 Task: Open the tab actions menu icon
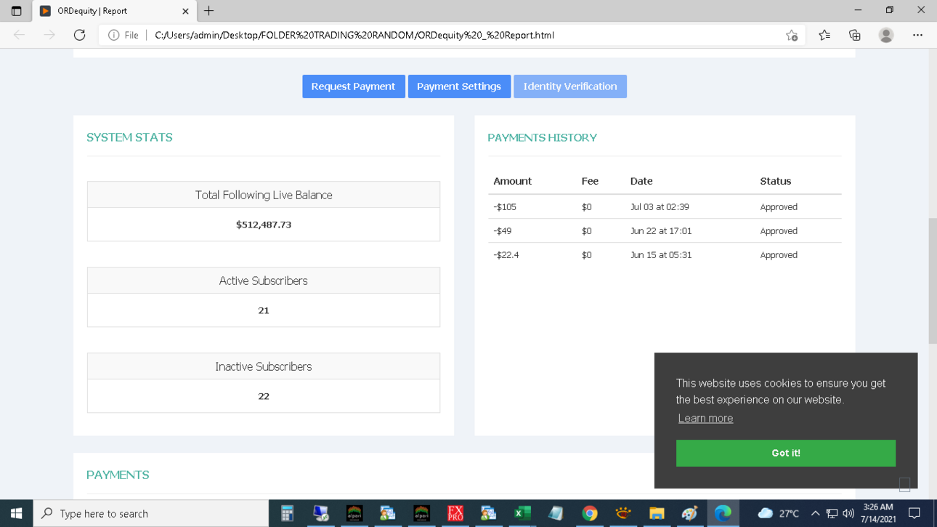(x=16, y=11)
